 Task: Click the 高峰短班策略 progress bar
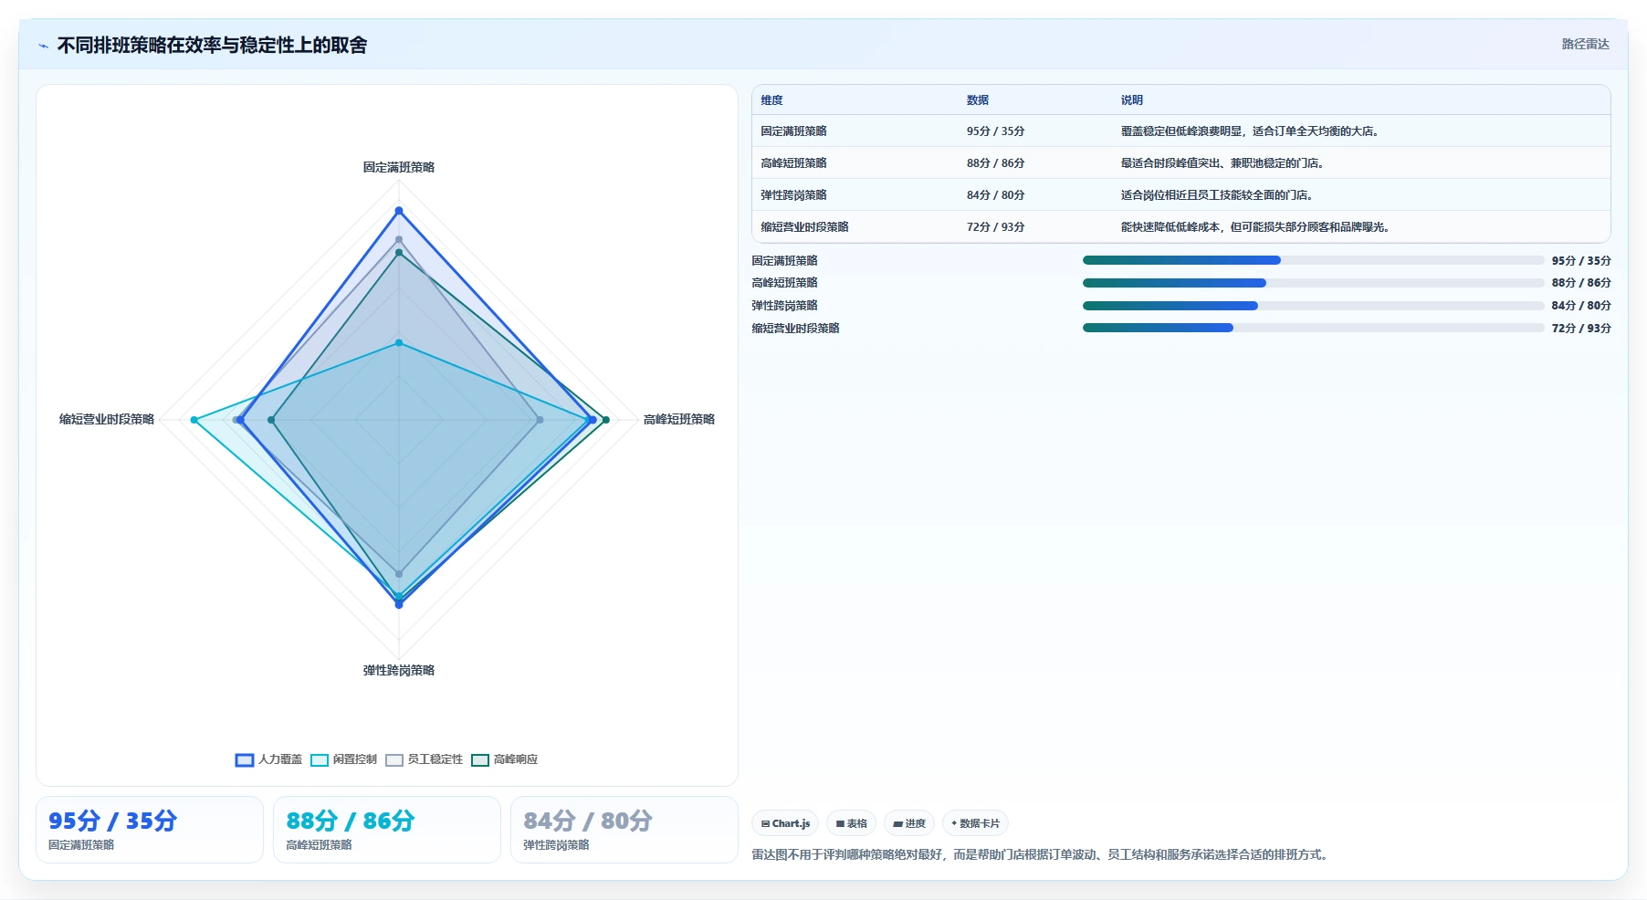point(1313,283)
